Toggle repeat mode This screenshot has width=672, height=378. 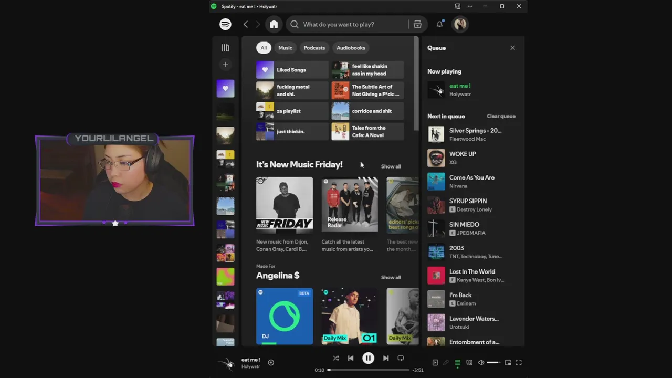point(401,358)
